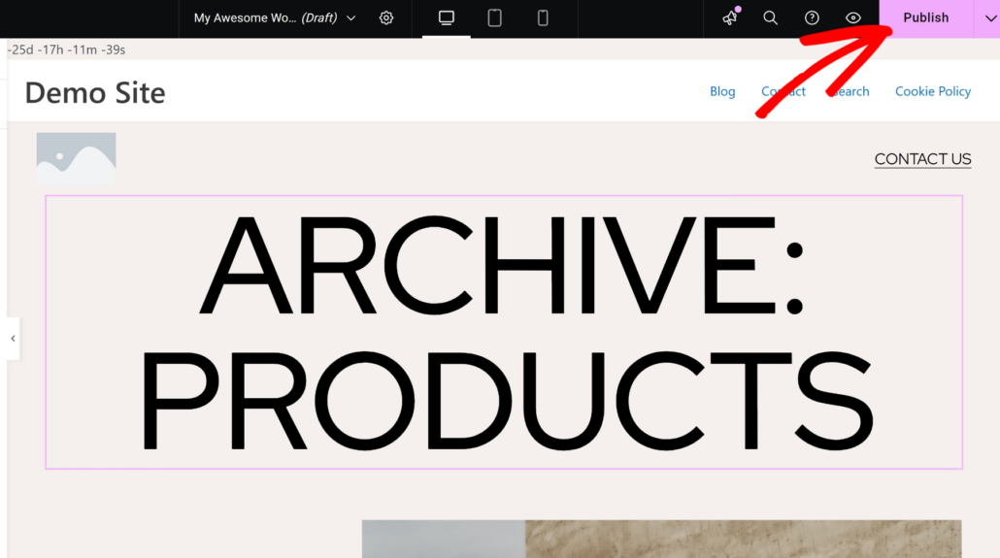Image resolution: width=1000 pixels, height=558 pixels.
Task: Switch to mobile device view
Action: 543,18
